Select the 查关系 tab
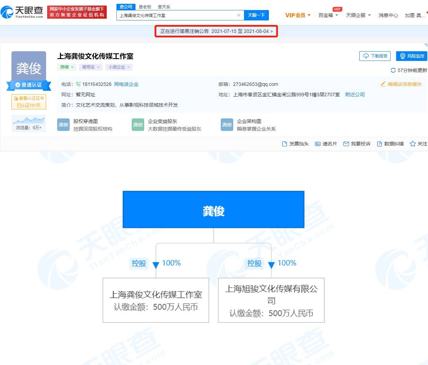Viewport: 428px width, 365px height. tap(164, 6)
